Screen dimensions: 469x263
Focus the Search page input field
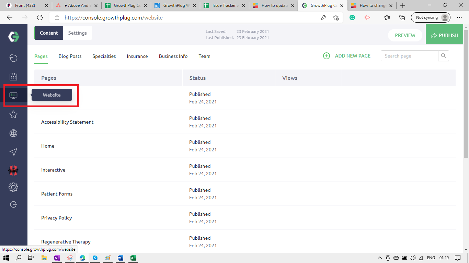[410, 56]
